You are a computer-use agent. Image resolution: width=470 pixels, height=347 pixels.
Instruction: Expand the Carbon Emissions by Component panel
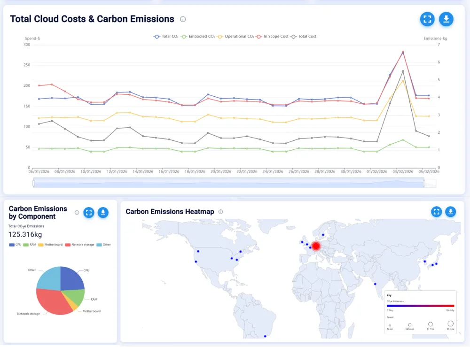89,213
